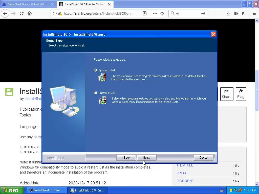Go forward one page in browser
Image resolution: width=259 pixels, height=194 pixels.
(13, 13)
